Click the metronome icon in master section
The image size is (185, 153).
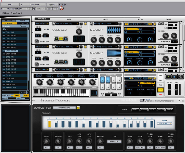click(180, 76)
